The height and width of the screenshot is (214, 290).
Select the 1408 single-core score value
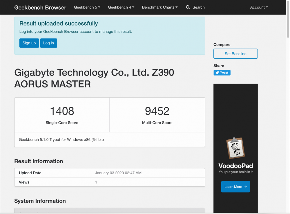pyautogui.click(x=62, y=111)
